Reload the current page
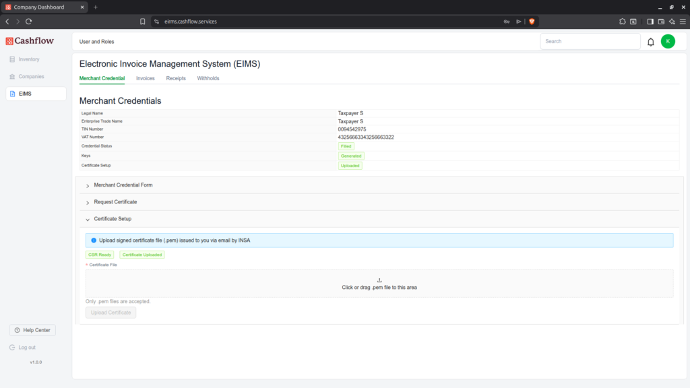Image resolution: width=690 pixels, height=388 pixels. pyautogui.click(x=28, y=22)
